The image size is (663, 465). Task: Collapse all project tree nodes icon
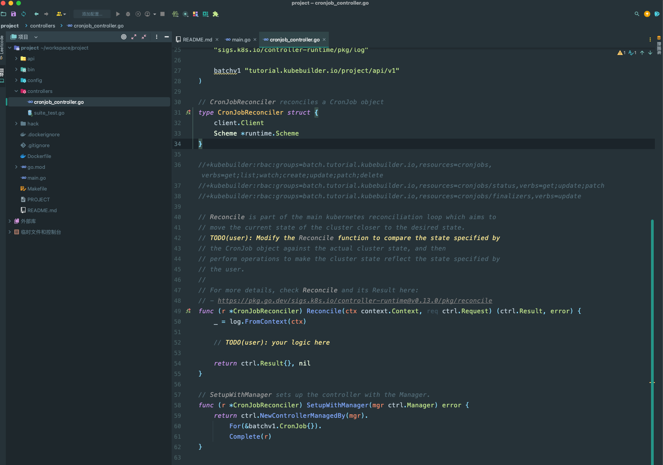(144, 37)
